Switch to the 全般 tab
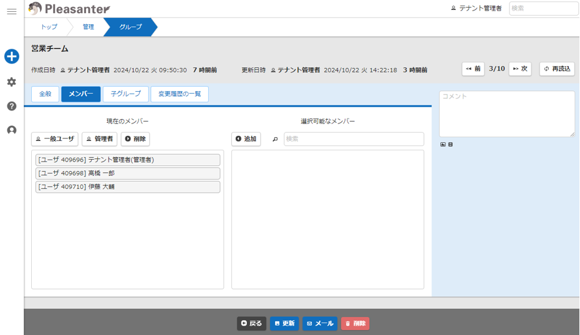Screen dimensions: 580x335 [45, 94]
